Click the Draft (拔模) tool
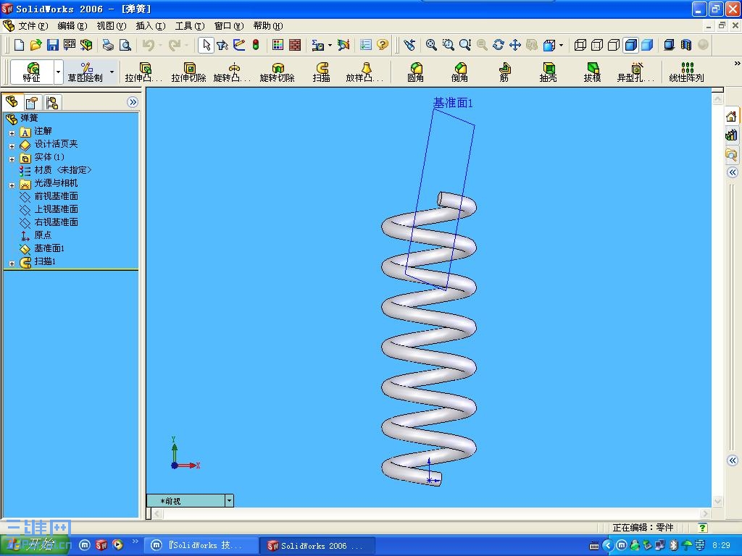 click(592, 72)
